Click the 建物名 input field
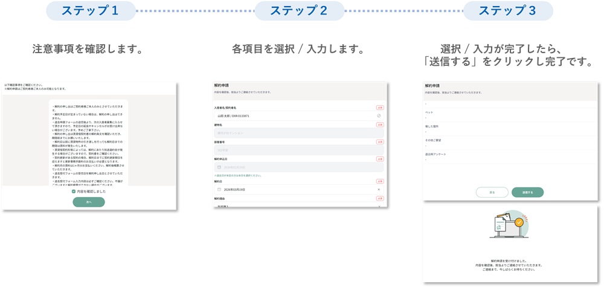 point(299,133)
